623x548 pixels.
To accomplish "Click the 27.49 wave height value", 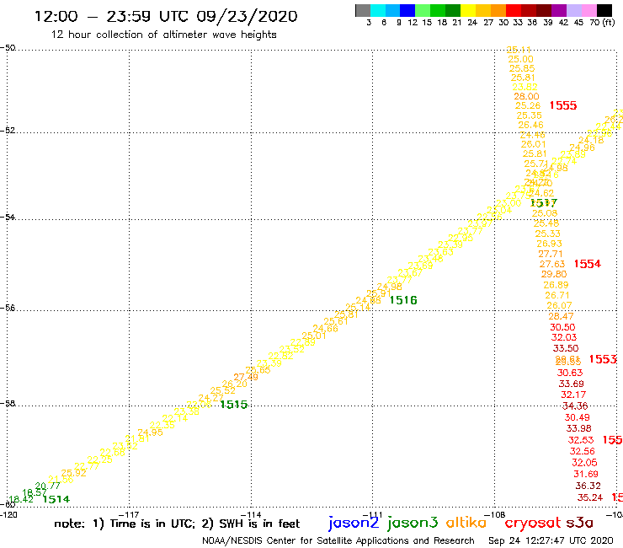I will (x=246, y=377).
